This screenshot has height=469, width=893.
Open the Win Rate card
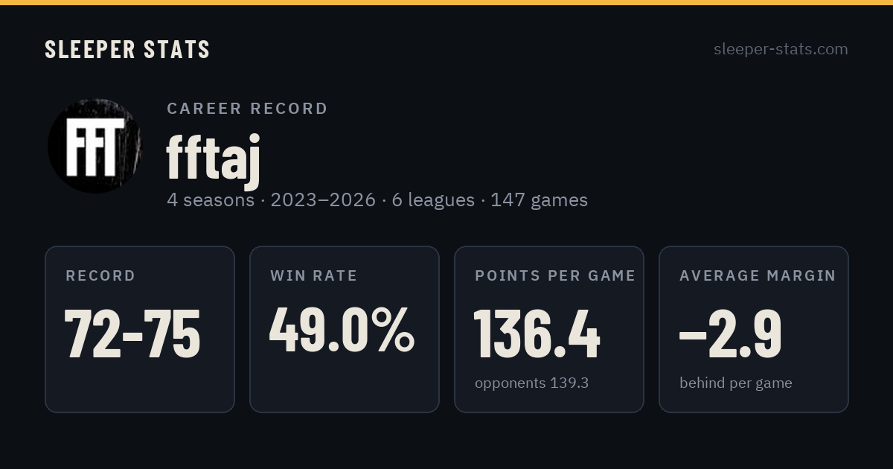345,329
